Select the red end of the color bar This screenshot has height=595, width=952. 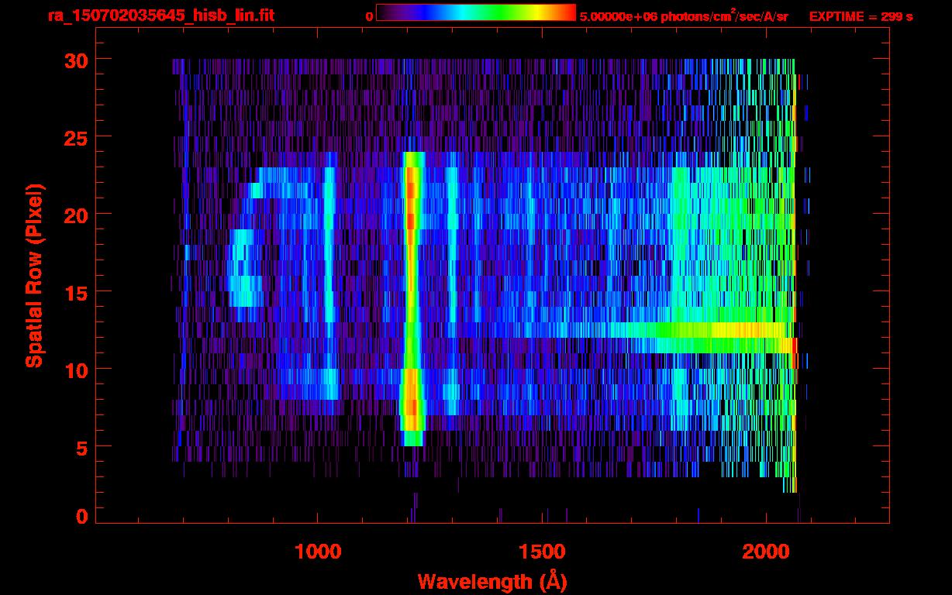(x=567, y=12)
